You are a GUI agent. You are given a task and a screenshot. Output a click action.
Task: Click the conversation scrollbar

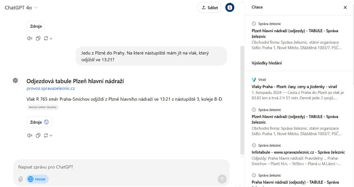pyautogui.click(x=242, y=100)
